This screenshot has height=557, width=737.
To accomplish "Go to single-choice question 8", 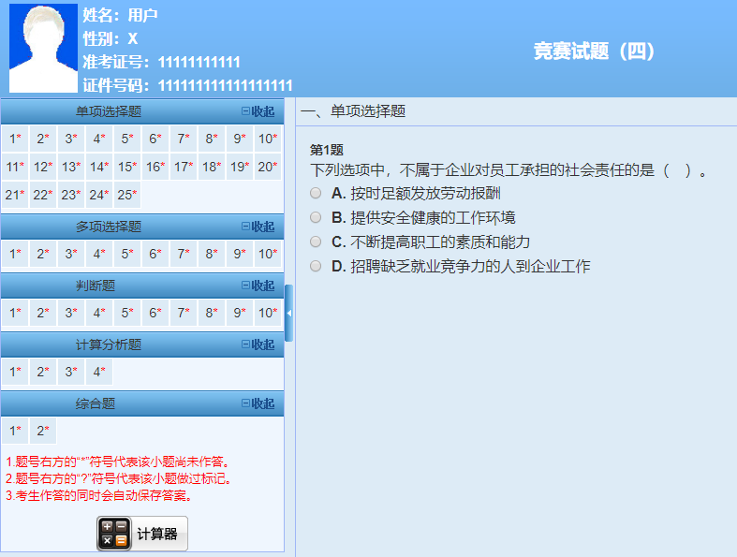I will tap(212, 139).
